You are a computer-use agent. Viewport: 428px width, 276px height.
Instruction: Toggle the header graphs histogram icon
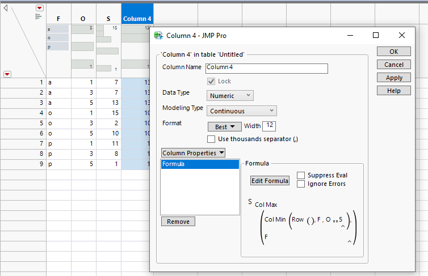39,17
